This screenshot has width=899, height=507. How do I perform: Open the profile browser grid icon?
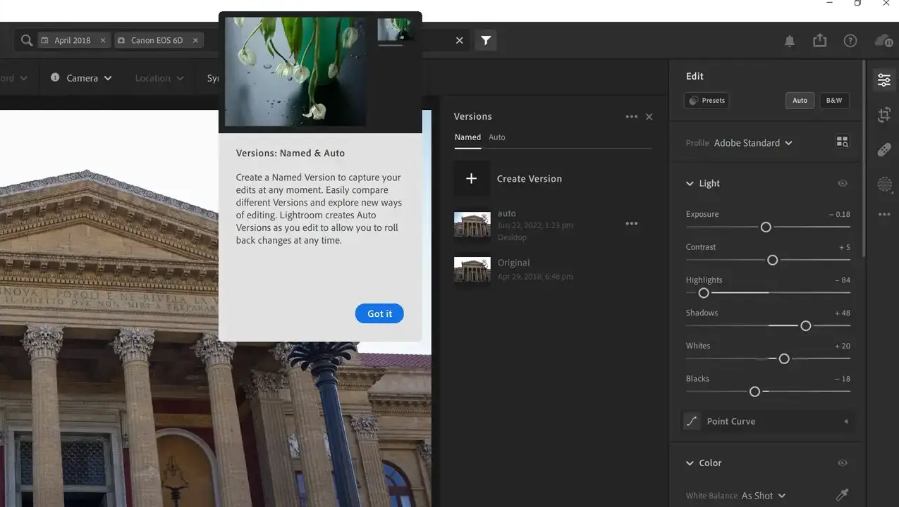tap(842, 142)
